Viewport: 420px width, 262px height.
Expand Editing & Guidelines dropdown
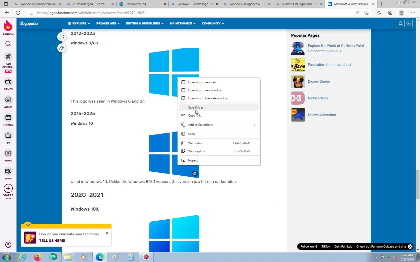point(145,23)
